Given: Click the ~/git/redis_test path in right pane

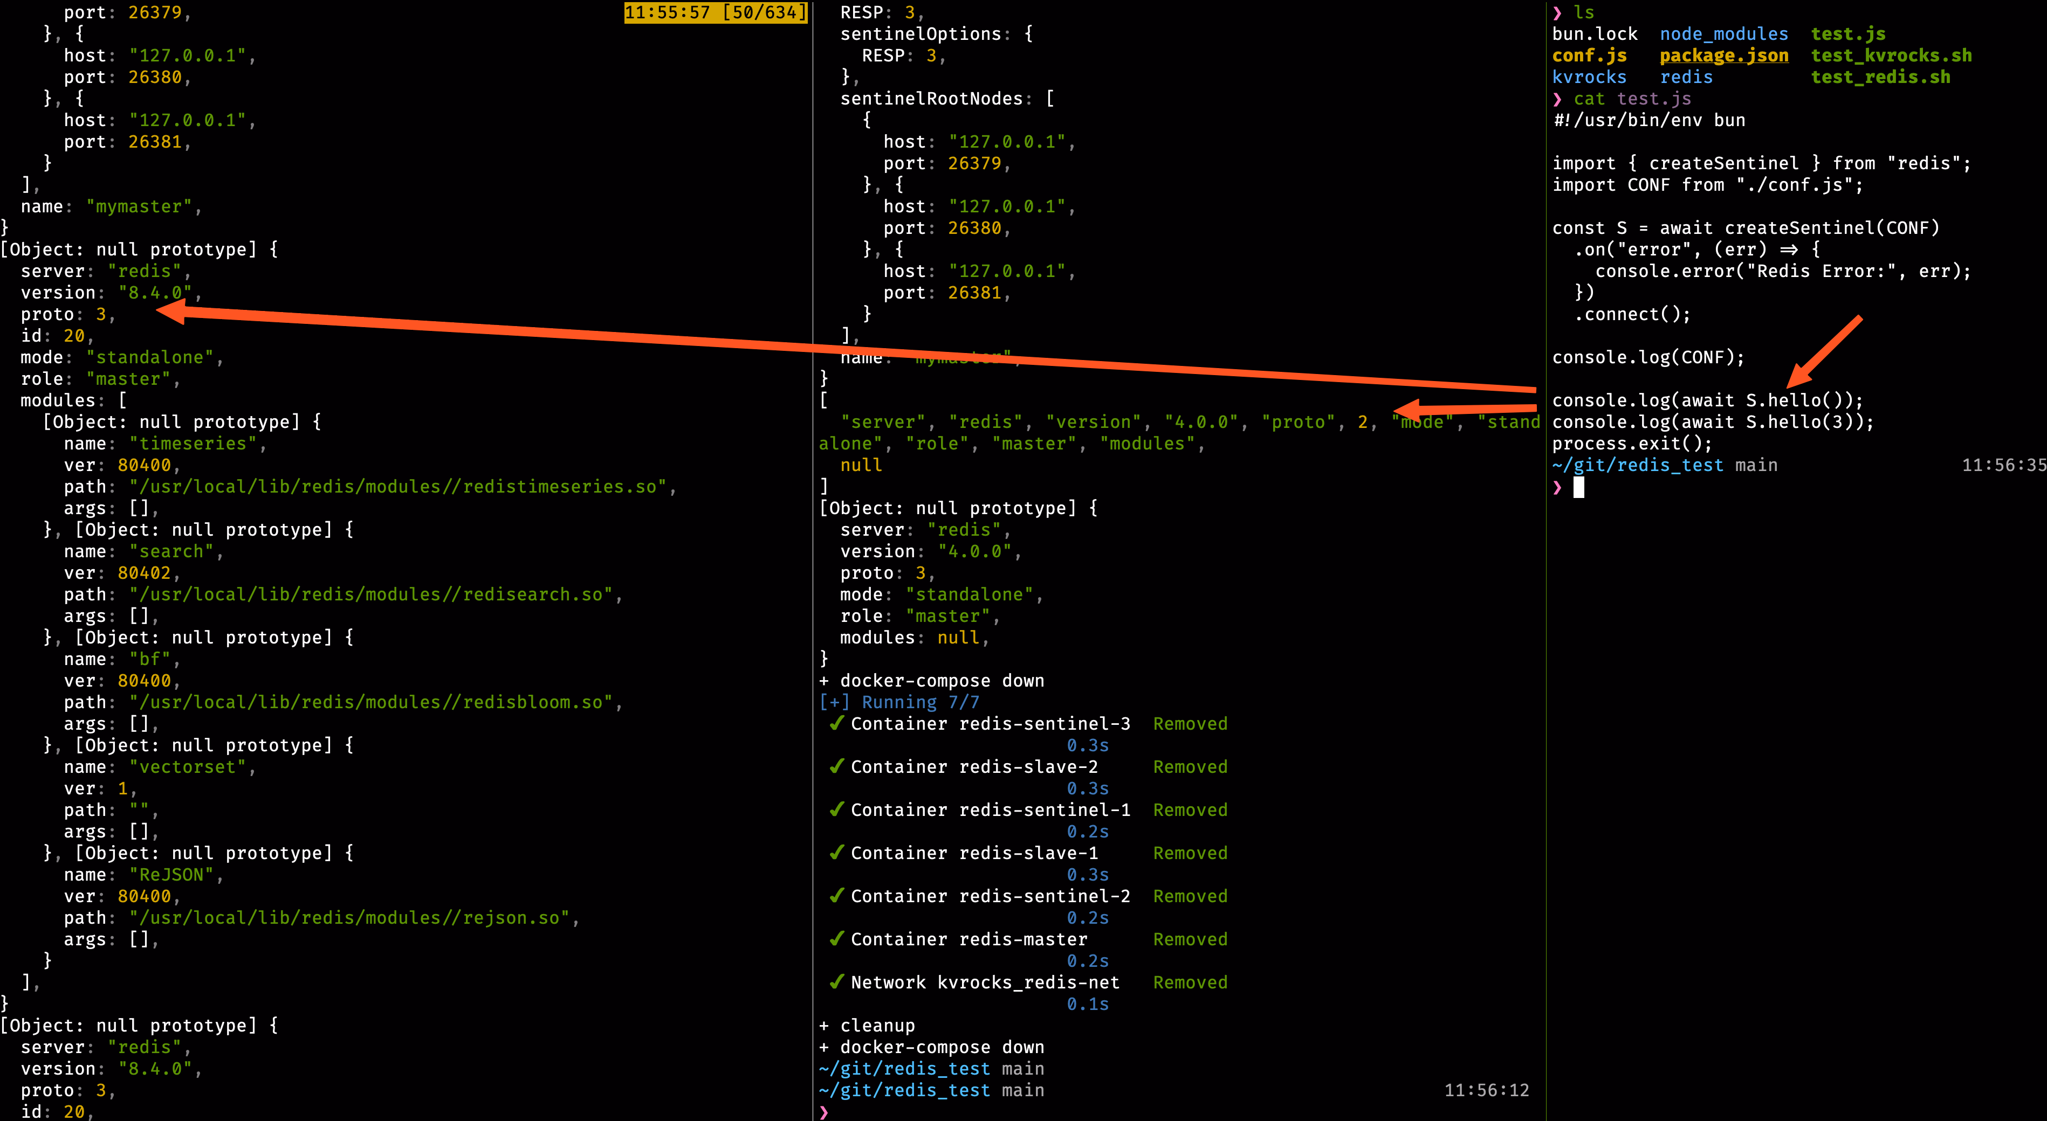Looking at the screenshot, I should click(x=1637, y=465).
